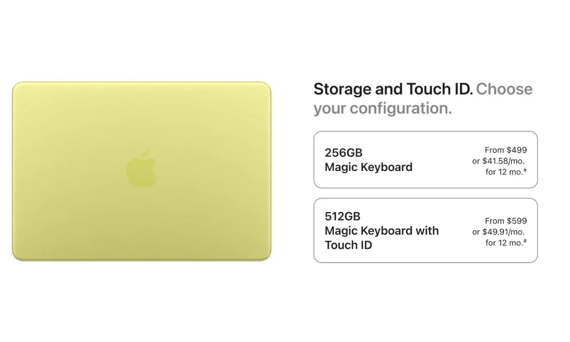Click the "Storage and Touch ID." heading
The height and width of the screenshot is (342, 570).
393,89
